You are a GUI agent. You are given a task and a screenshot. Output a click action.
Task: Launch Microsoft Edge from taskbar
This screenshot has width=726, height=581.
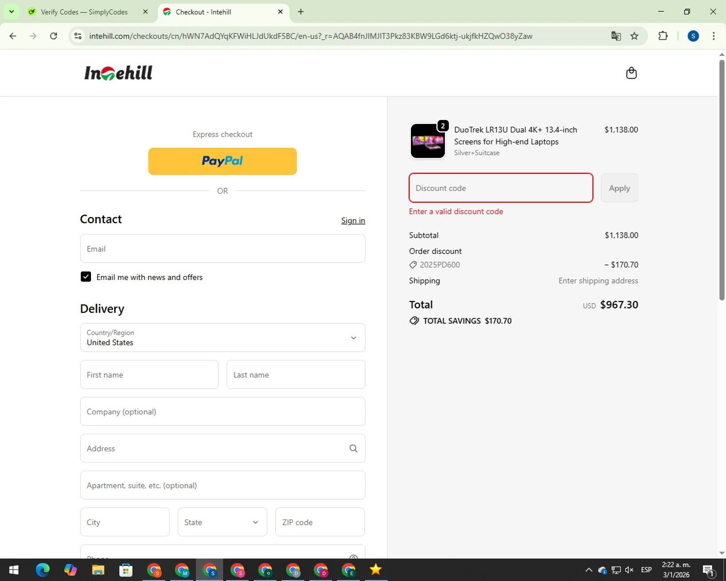(x=43, y=570)
